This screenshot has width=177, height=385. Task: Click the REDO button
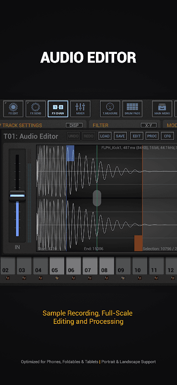[x=89, y=136]
